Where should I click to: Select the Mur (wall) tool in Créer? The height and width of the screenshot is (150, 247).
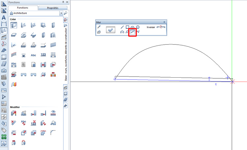14,25
